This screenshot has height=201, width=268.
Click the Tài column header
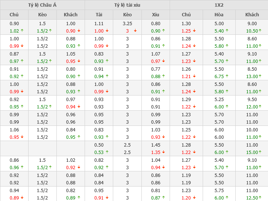[x=99, y=15]
